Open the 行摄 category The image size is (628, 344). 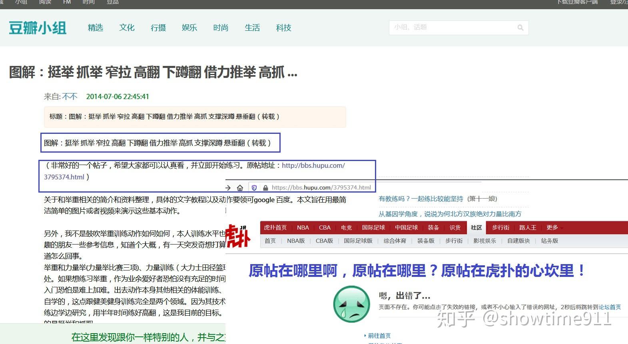pyautogui.click(x=158, y=28)
